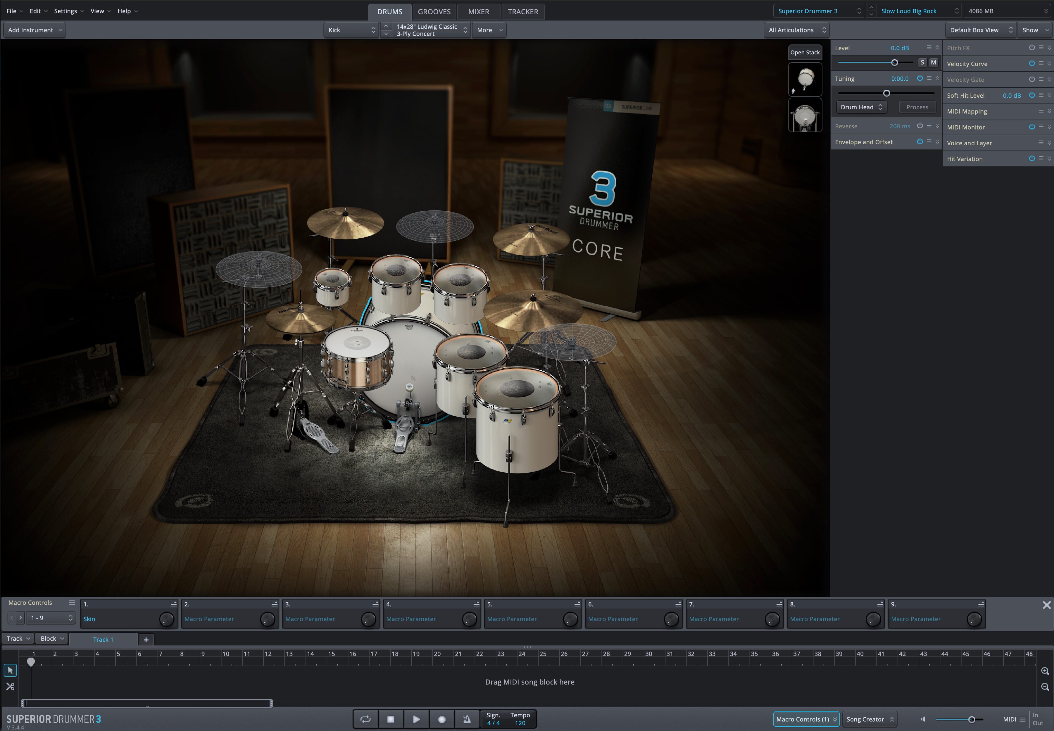Stop playback with the square stop button

click(391, 719)
